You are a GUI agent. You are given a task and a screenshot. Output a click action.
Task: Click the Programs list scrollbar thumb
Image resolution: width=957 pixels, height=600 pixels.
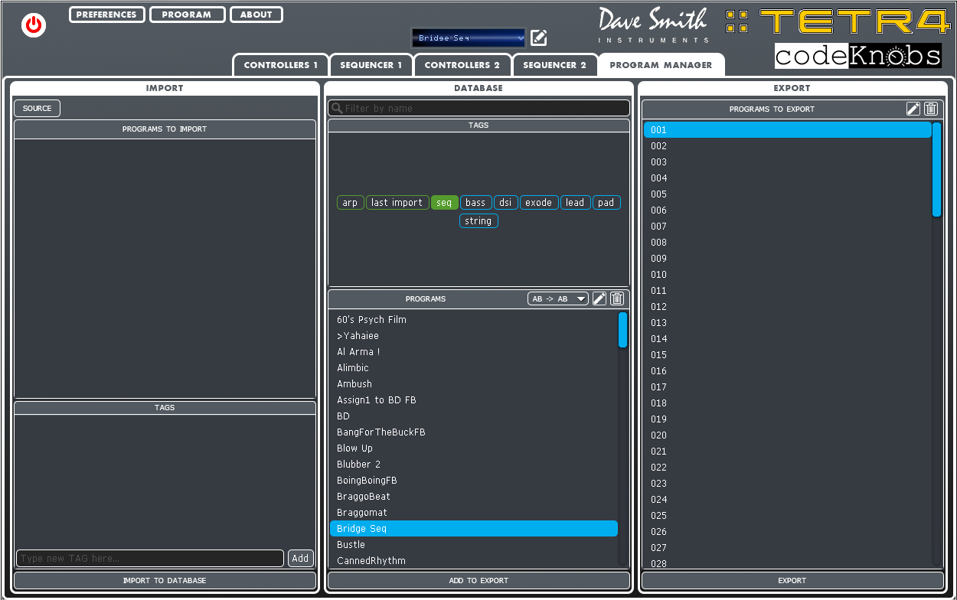[623, 330]
